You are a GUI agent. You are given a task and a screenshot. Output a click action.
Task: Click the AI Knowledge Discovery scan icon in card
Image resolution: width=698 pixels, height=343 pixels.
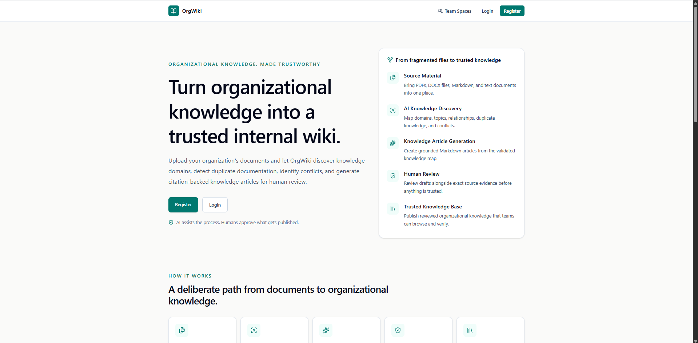393,110
